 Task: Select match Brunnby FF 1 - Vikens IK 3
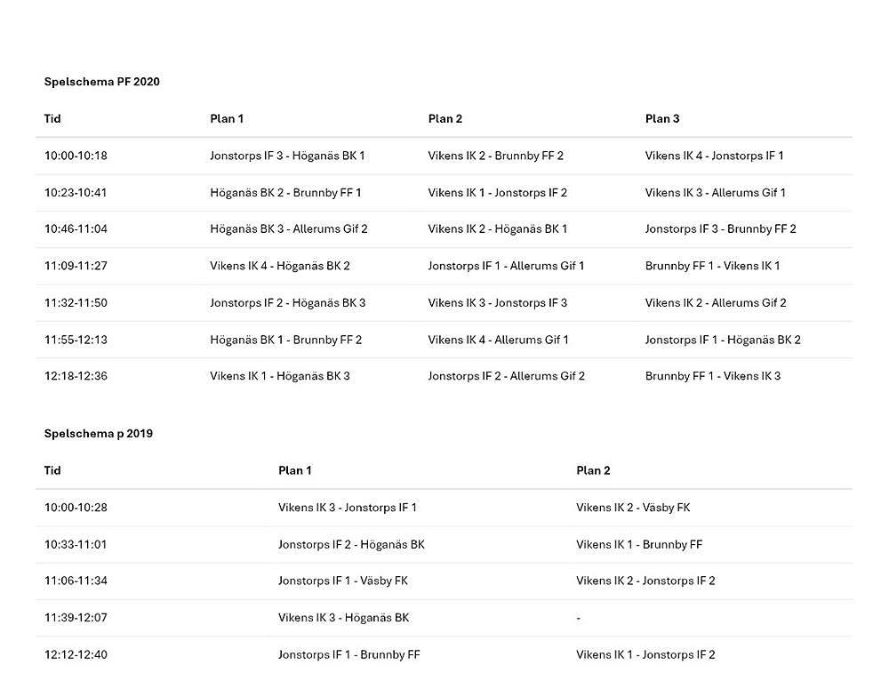712,376
